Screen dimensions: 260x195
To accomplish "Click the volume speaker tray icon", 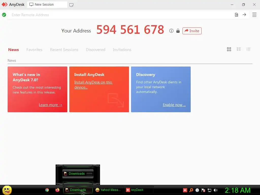I will pos(215,190).
